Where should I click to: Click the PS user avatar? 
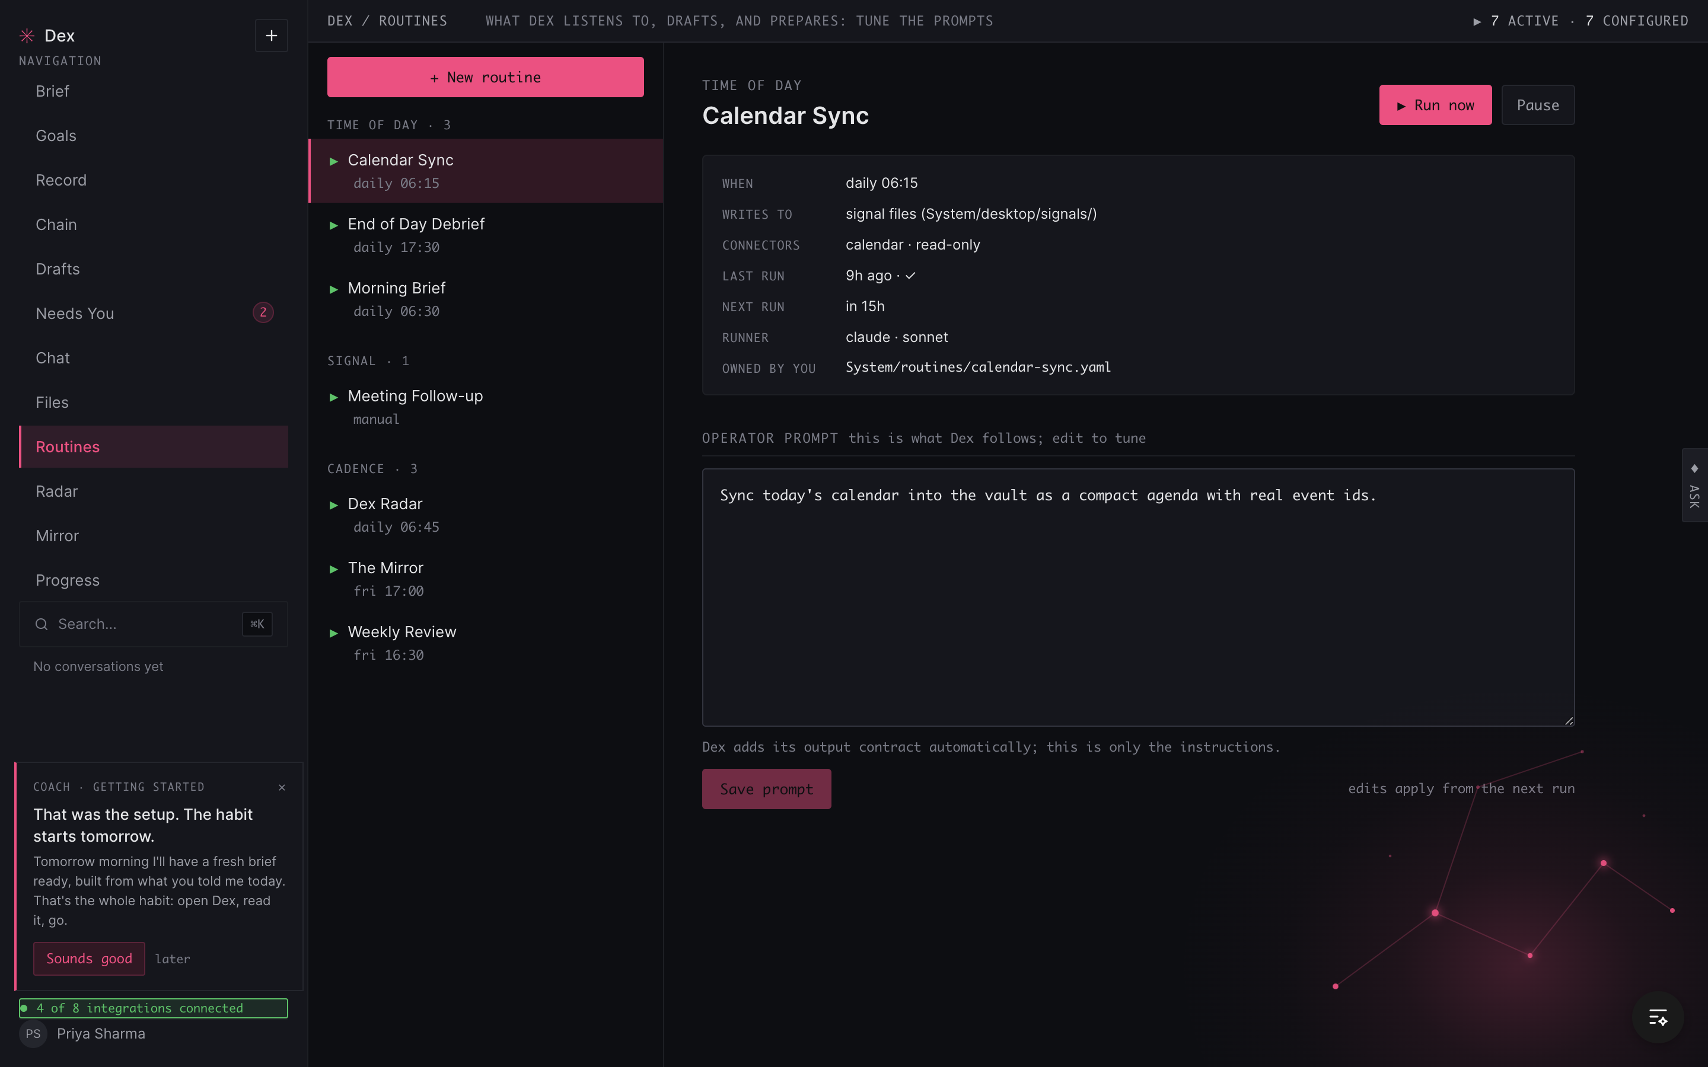pyautogui.click(x=33, y=1034)
